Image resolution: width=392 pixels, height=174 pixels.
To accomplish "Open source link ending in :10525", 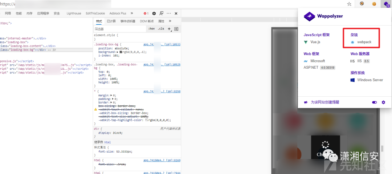I will coord(162,65).
